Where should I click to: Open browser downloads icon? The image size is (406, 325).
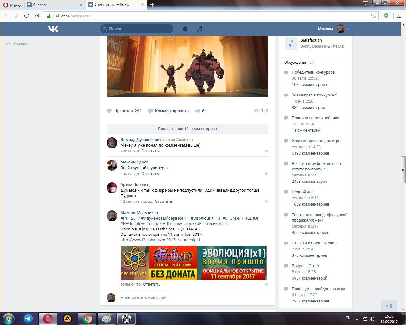point(399,16)
